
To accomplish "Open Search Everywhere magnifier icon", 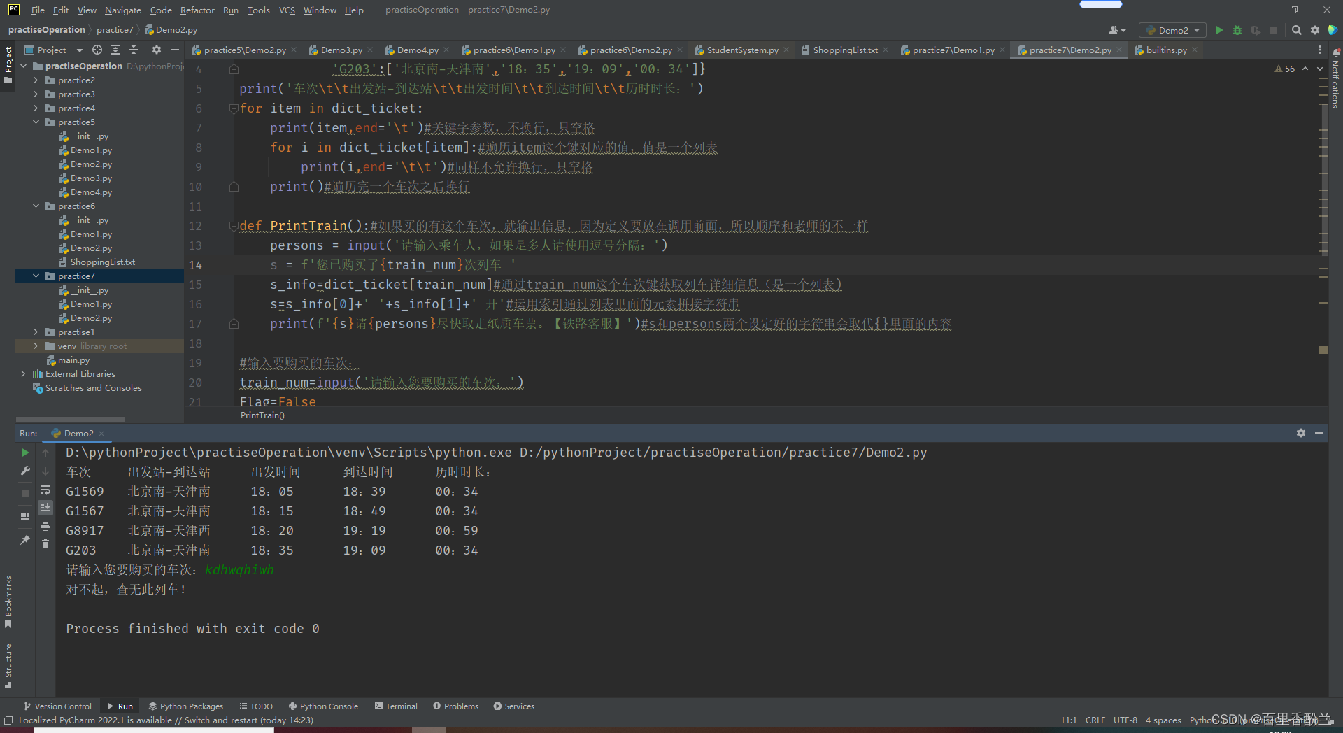I will point(1296,30).
